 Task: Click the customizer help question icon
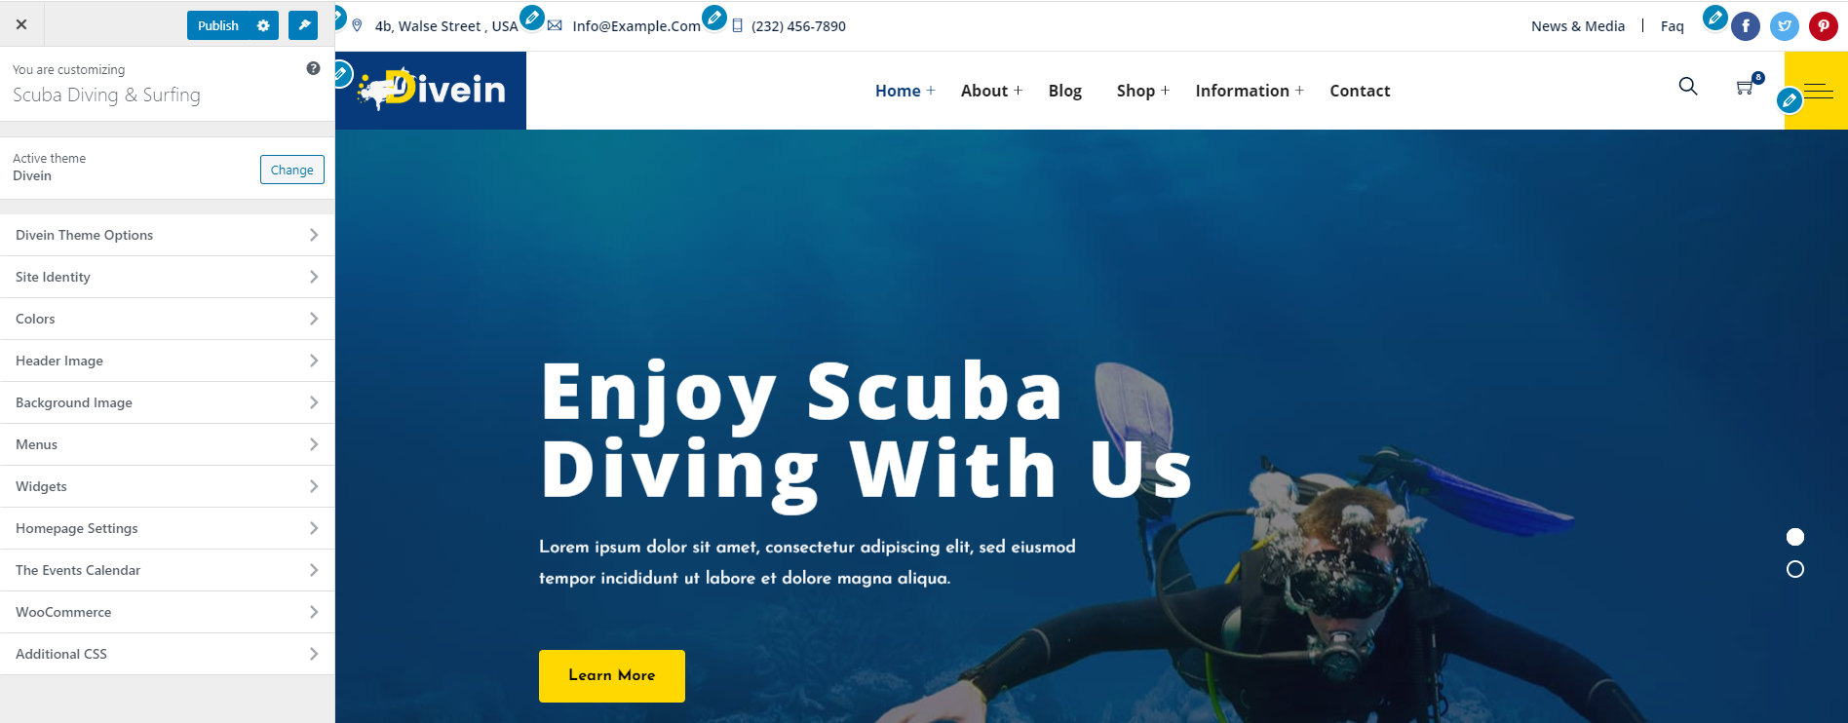click(x=313, y=68)
